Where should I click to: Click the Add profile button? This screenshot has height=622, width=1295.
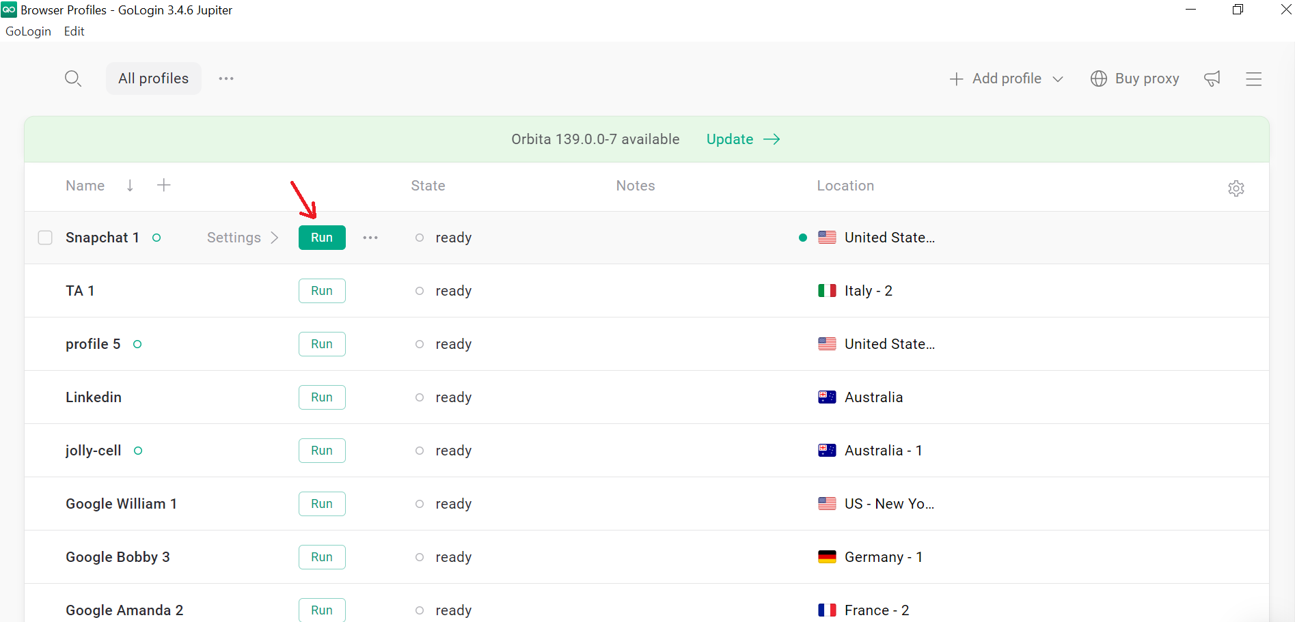[996, 79]
